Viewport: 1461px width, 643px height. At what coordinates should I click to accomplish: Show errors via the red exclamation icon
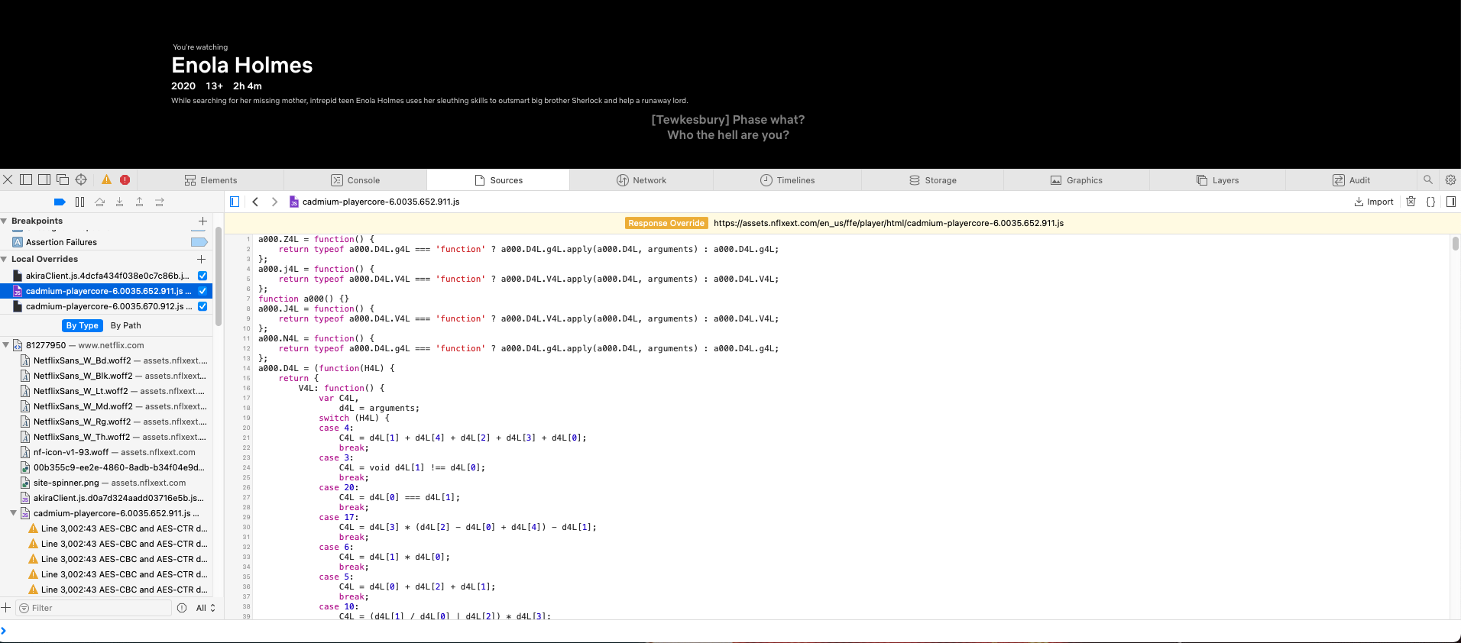coord(125,179)
